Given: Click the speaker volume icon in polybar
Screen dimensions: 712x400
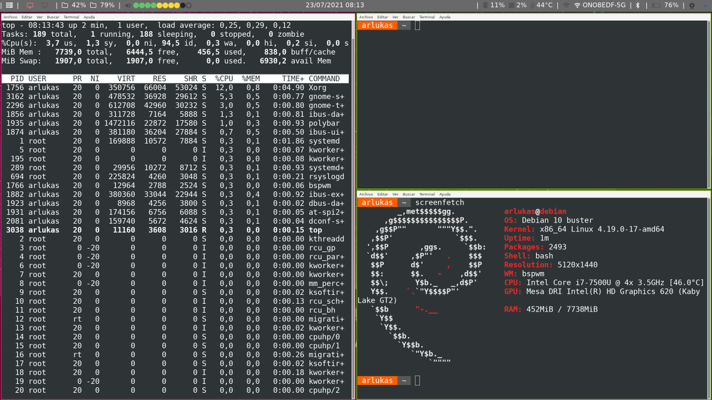Looking at the screenshot, I should coord(128,5).
